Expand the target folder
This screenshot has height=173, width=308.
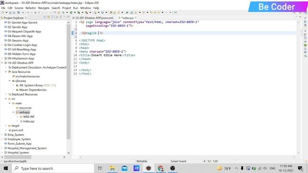(x=6, y=126)
